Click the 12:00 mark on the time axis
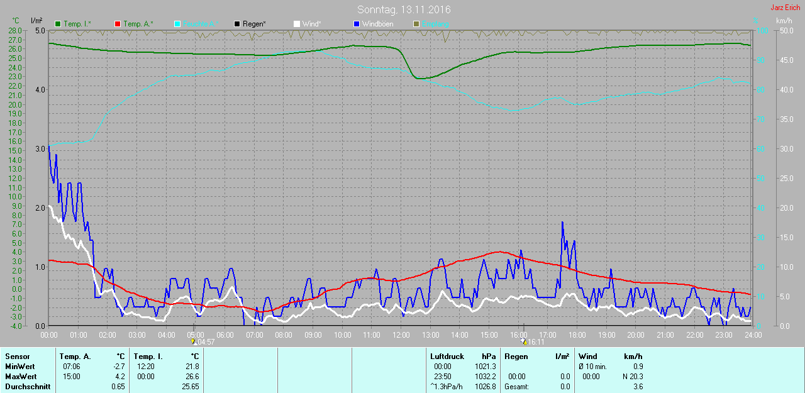The image size is (805, 393). (401, 335)
